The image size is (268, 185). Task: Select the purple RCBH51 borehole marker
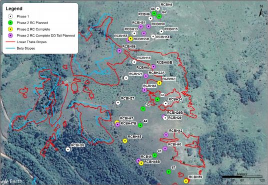tap(141, 27)
